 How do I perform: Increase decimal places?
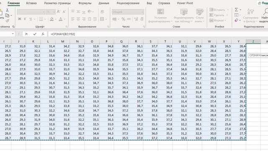[x=136, y=19]
